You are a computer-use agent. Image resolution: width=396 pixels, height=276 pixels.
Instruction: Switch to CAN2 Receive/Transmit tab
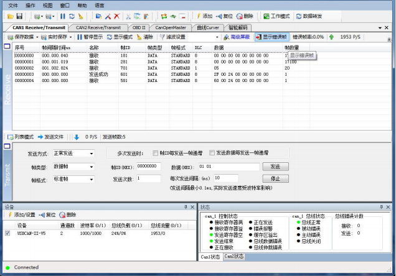pyautogui.click(x=98, y=28)
